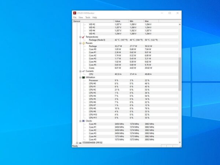Select the CPU #0 utilization row
This screenshot has width=220, height=165.
(125, 84)
